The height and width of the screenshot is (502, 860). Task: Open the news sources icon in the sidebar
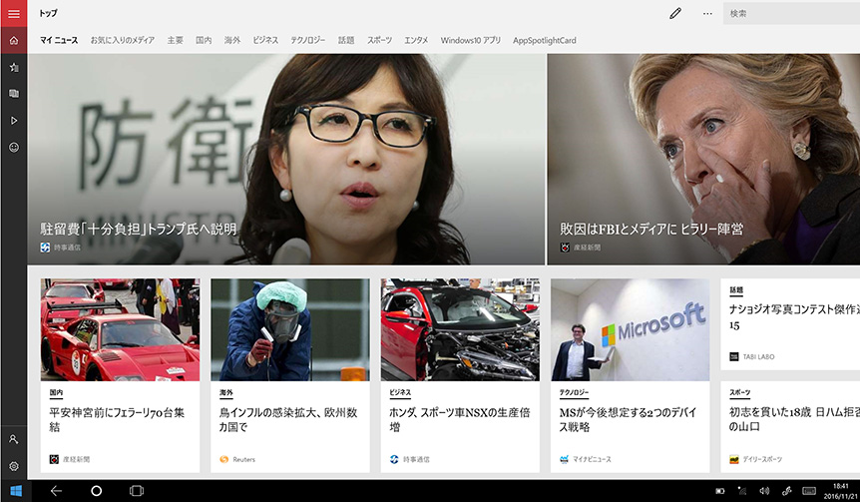pyautogui.click(x=14, y=94)
